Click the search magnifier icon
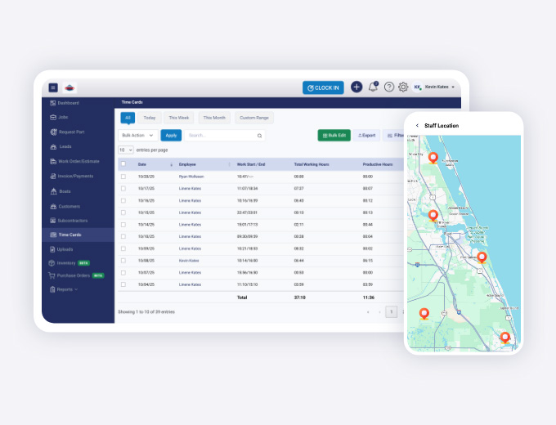This screenshot has height=425, width=556. coord(260,136)
